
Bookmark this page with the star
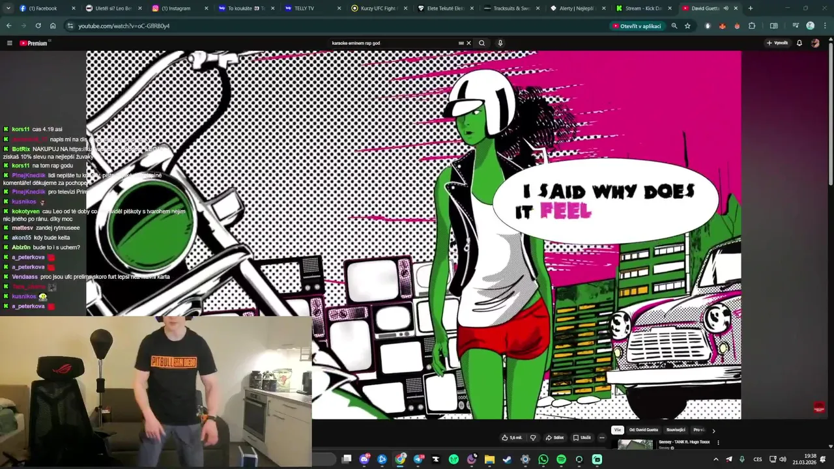click(x=687, y=26)
